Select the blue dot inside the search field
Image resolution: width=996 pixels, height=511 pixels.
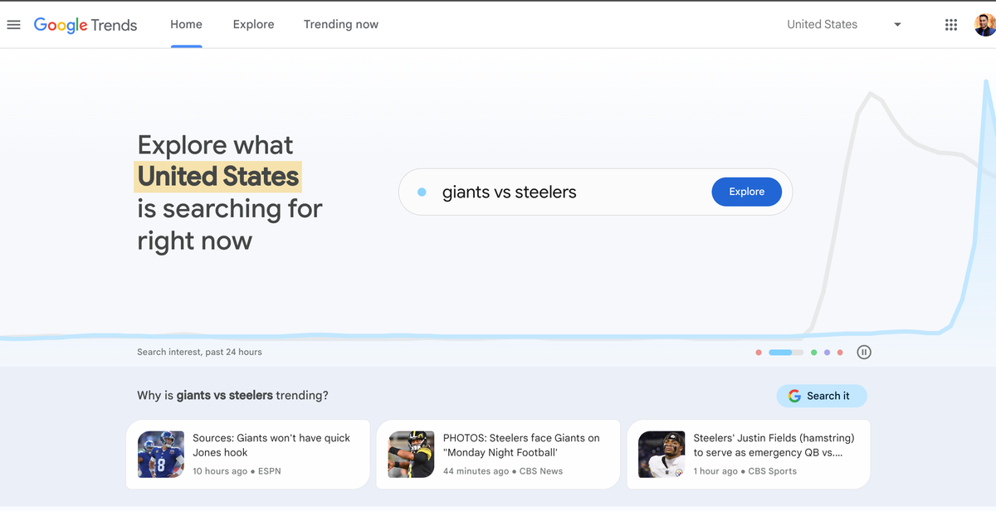421,192
